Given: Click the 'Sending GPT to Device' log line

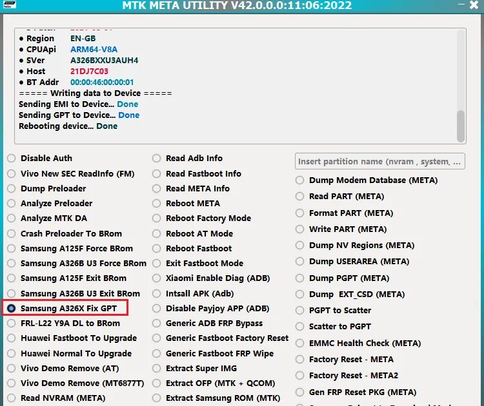Looking at the screenshot, I should click(79, 115).
